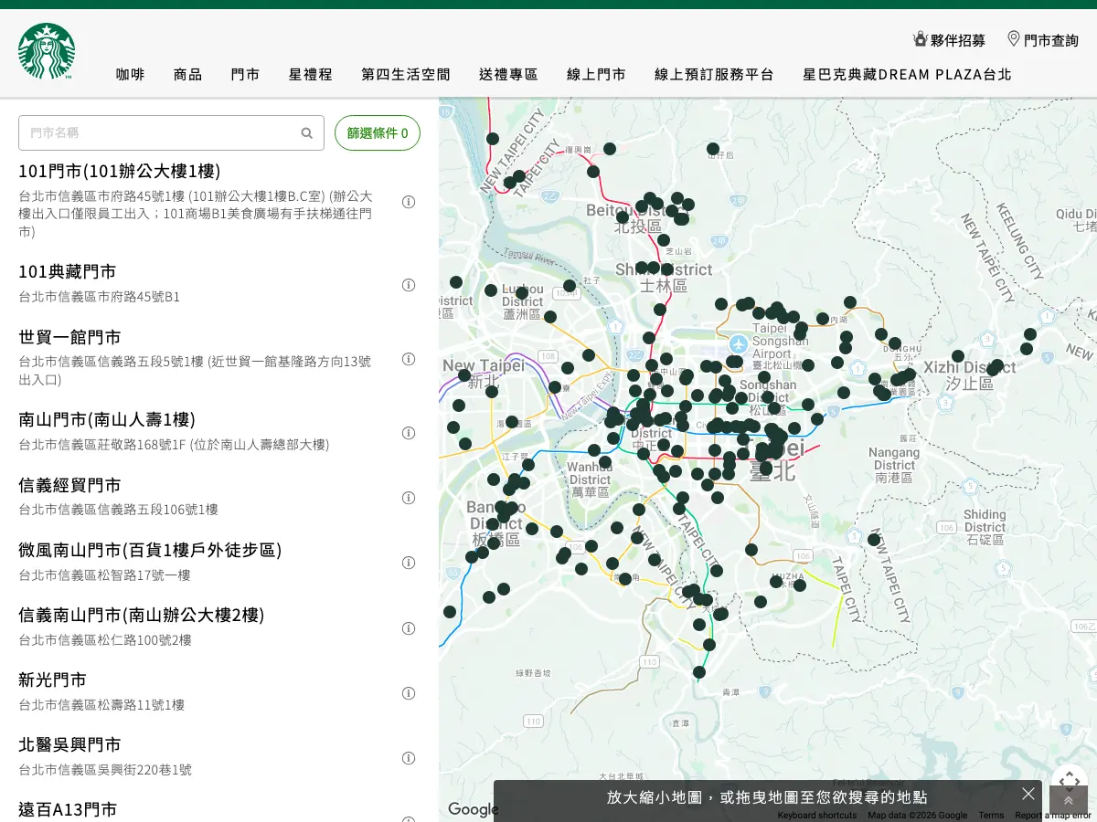The width and height of the screenshot is (1097, 822).
Task: Open info icon for 101門市(101辦公大樓1樓)
Action: coord(409,202)
